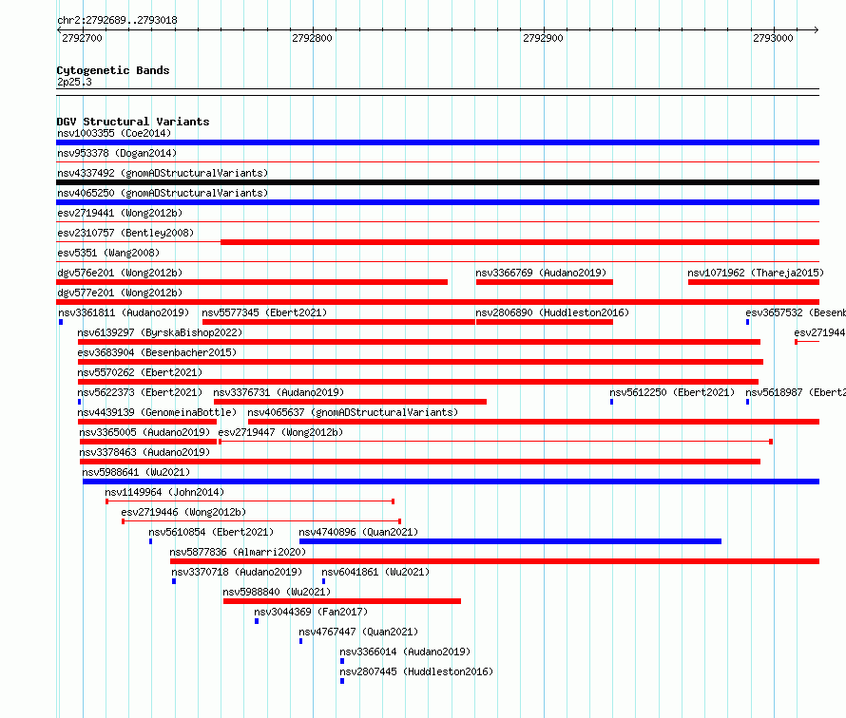Click nsv2807445 (Huddleston2016) label
Screen dimensions: 846x718
coord(416,671)
